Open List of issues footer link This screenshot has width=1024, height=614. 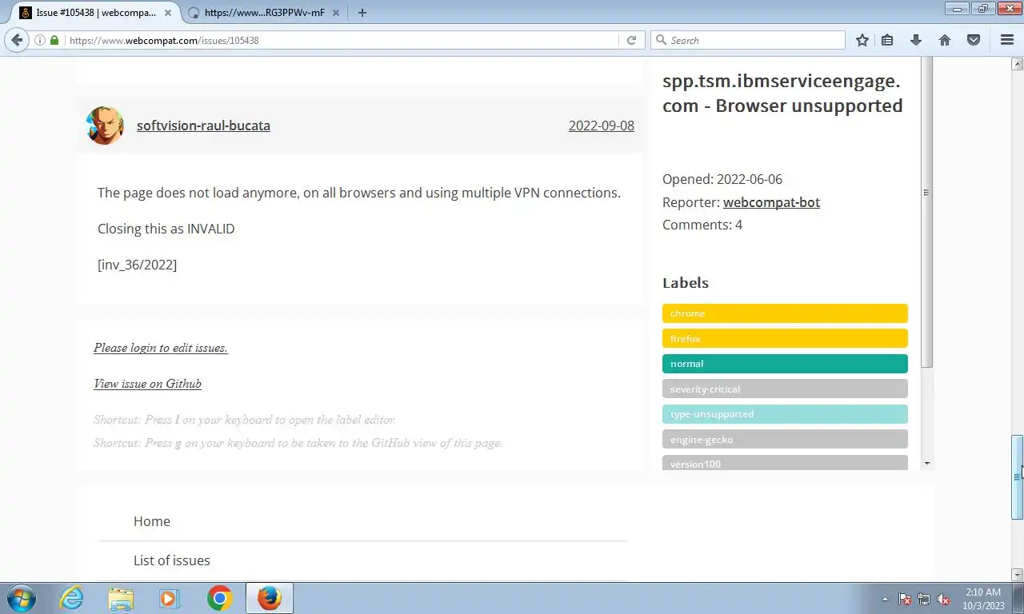pyautogui.click(x=172, y=560)
